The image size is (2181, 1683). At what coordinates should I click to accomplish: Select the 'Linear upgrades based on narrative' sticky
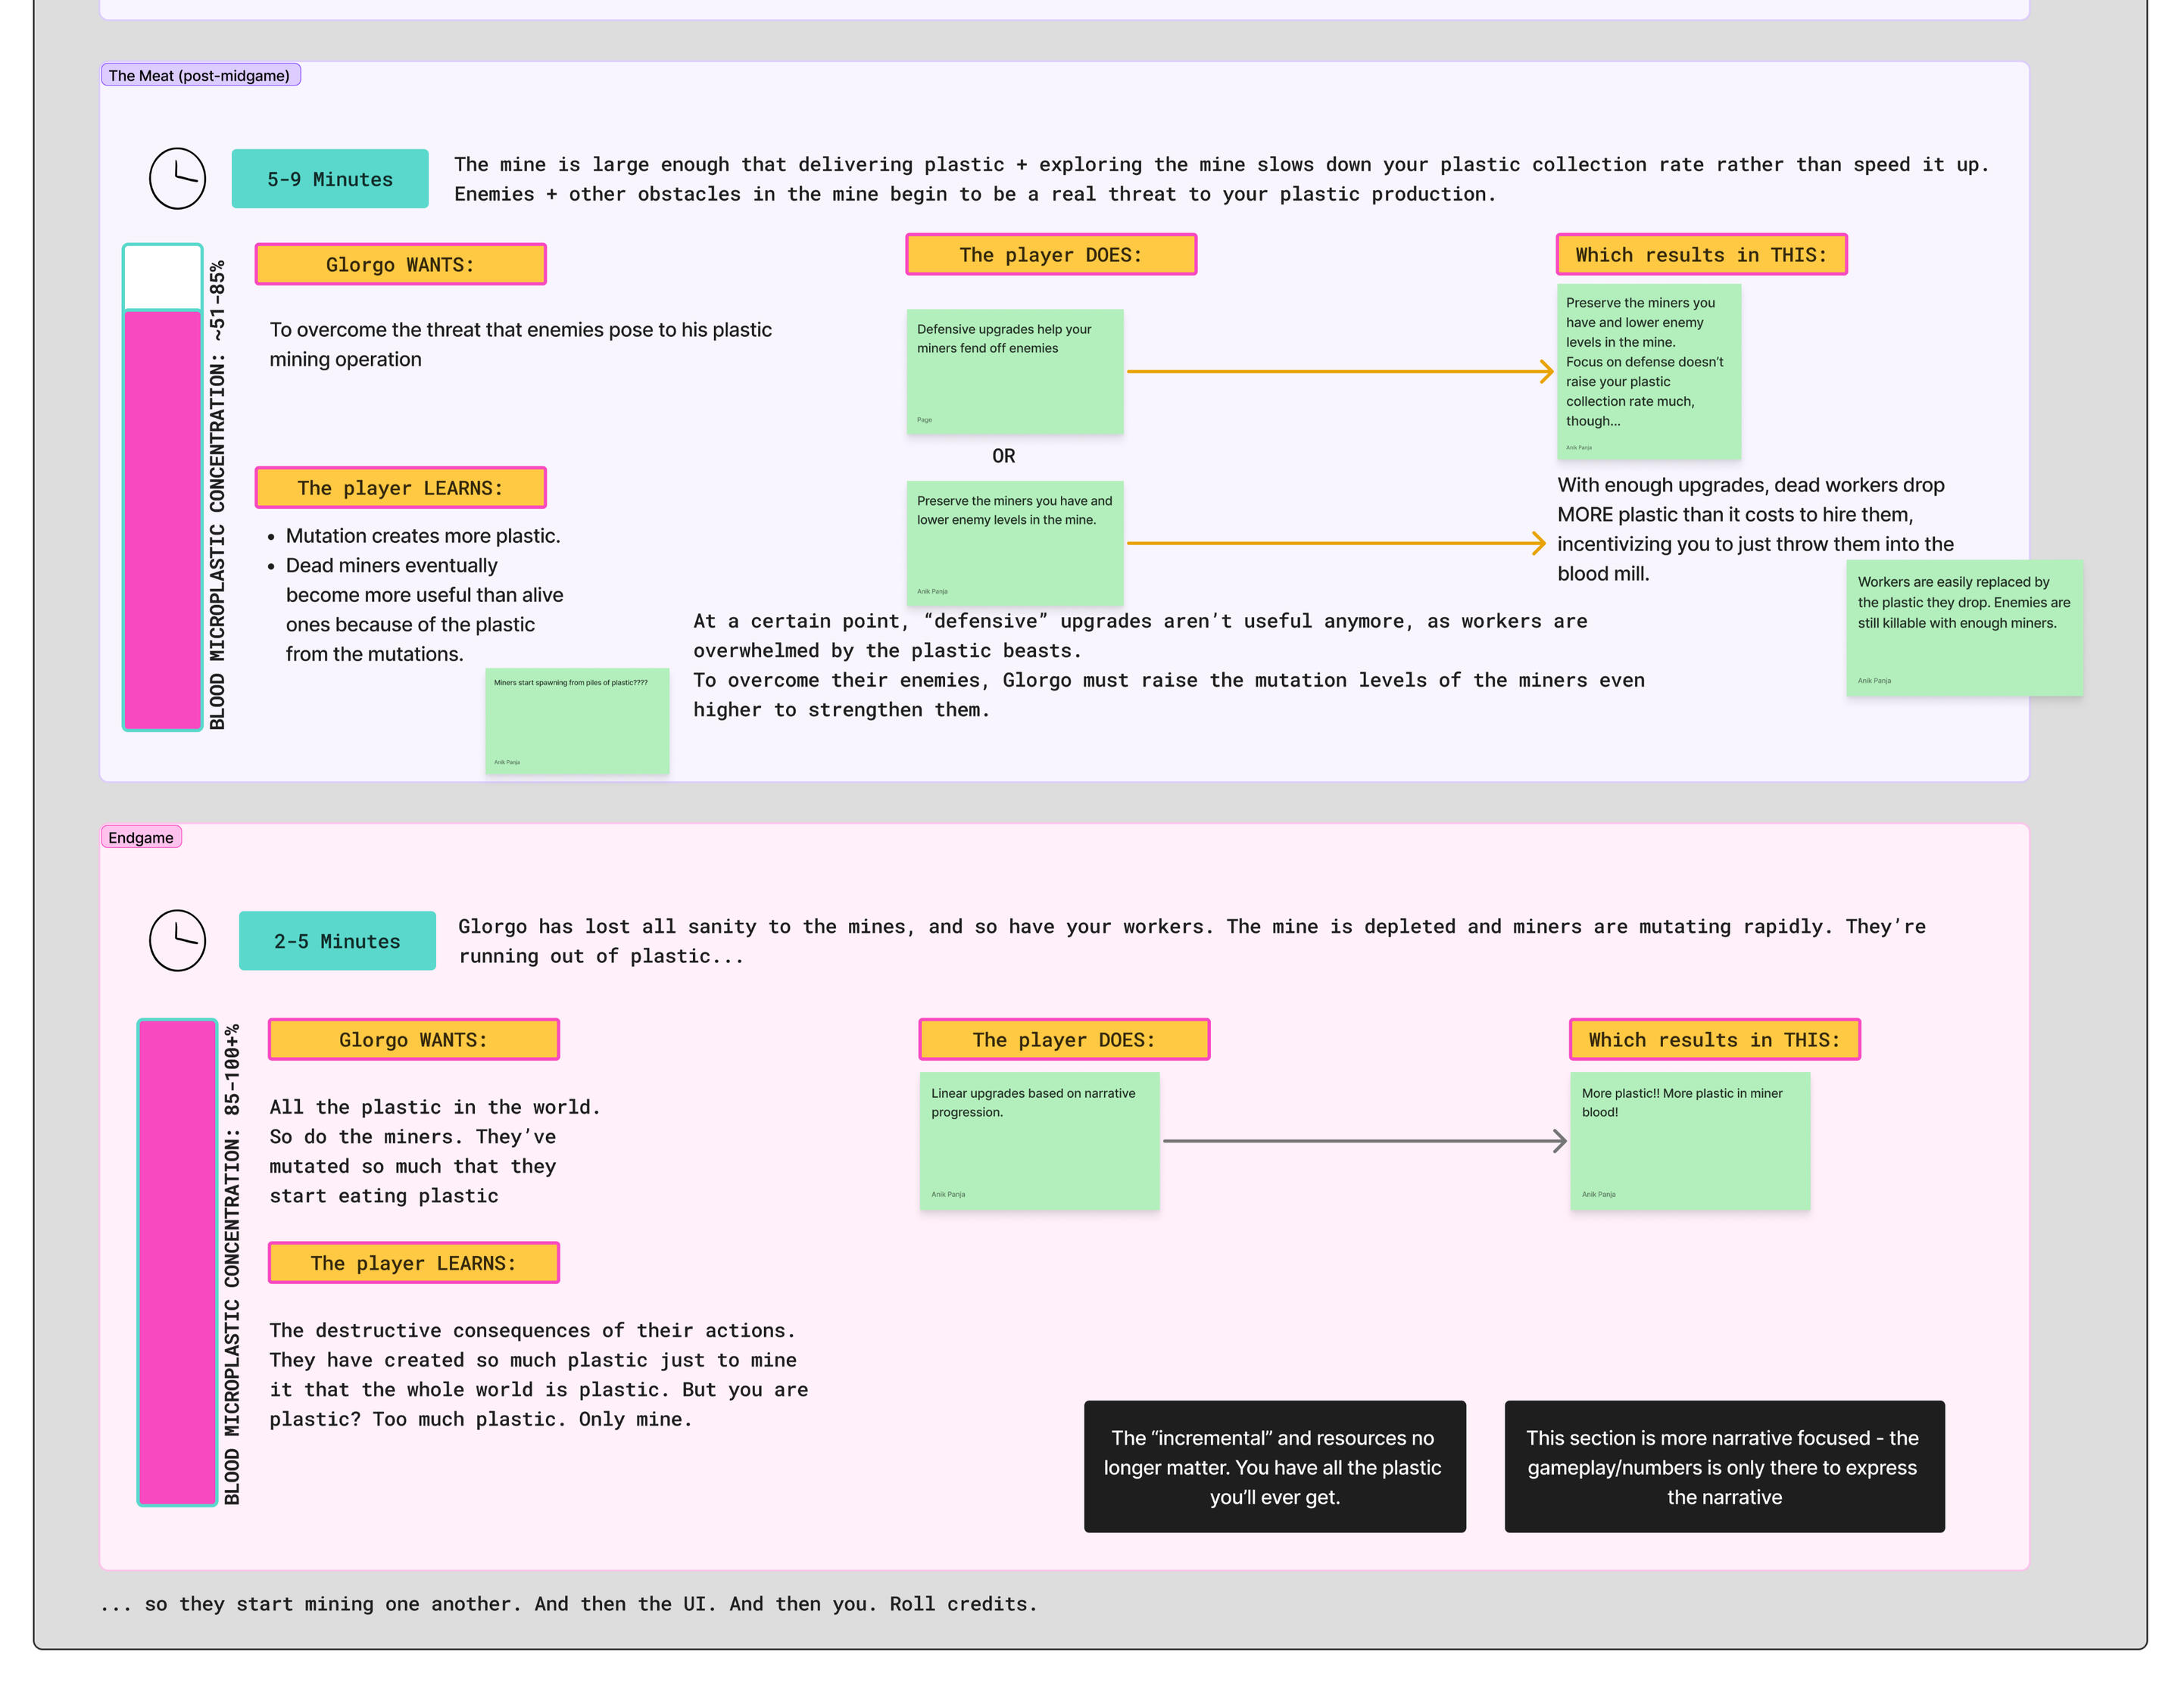(1040, 1141)
